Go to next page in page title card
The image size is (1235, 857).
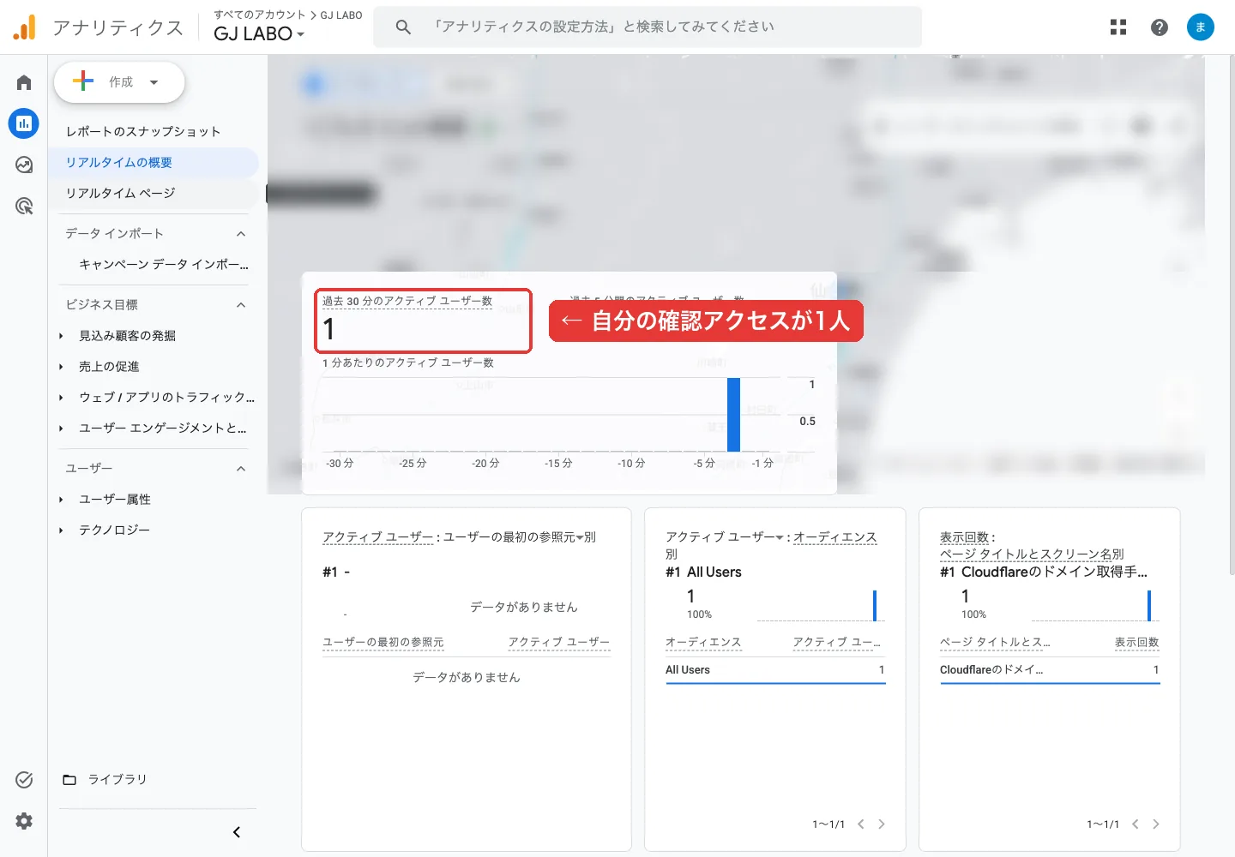point(1156,824)
